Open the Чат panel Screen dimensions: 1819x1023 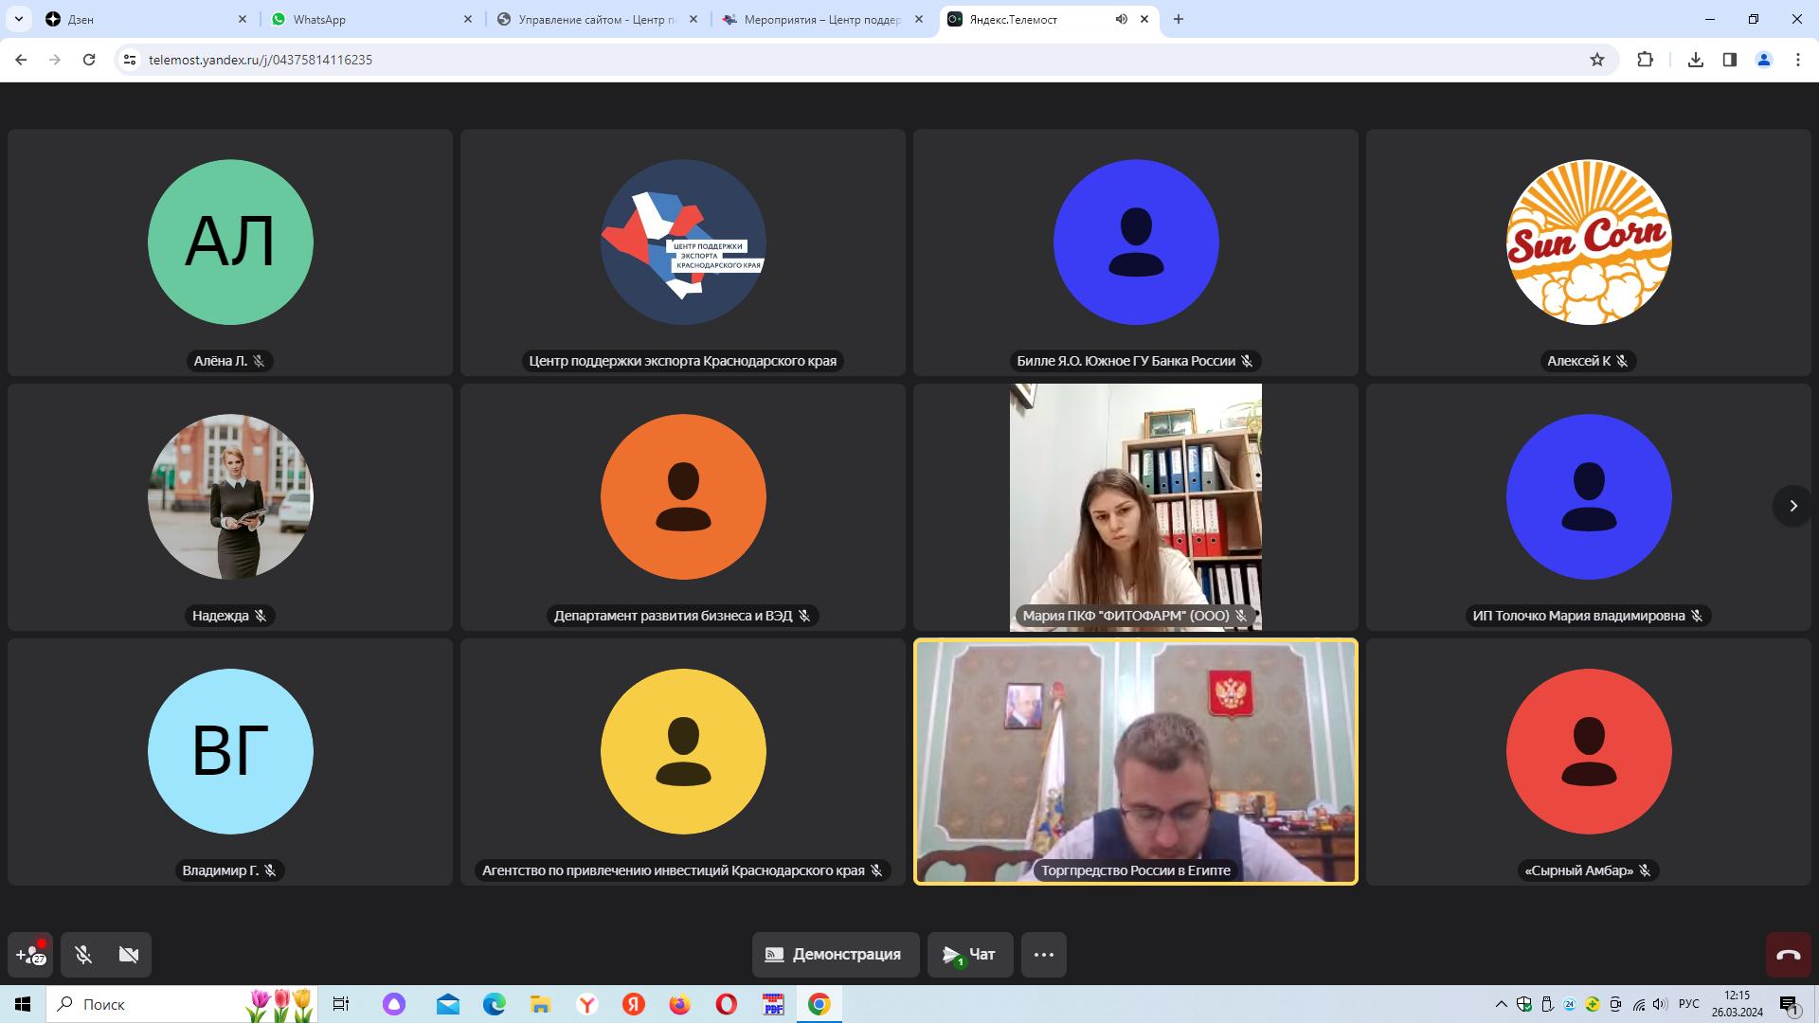pos(969,955)
